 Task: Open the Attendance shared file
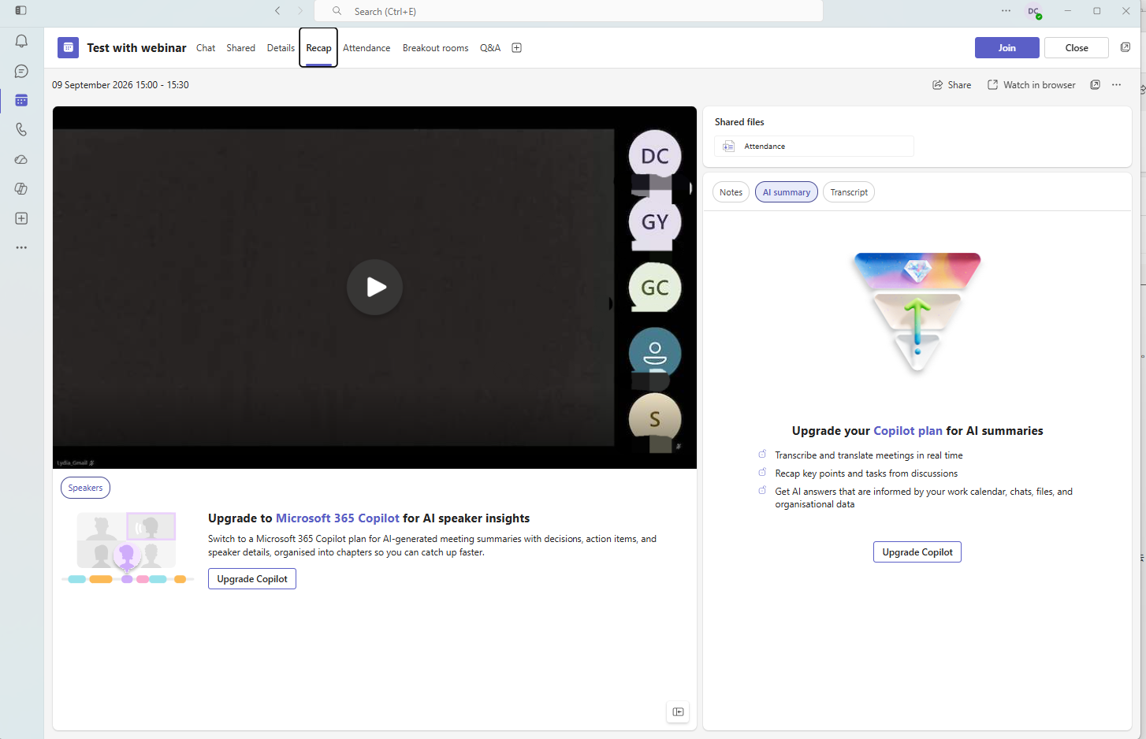(814, 147)
